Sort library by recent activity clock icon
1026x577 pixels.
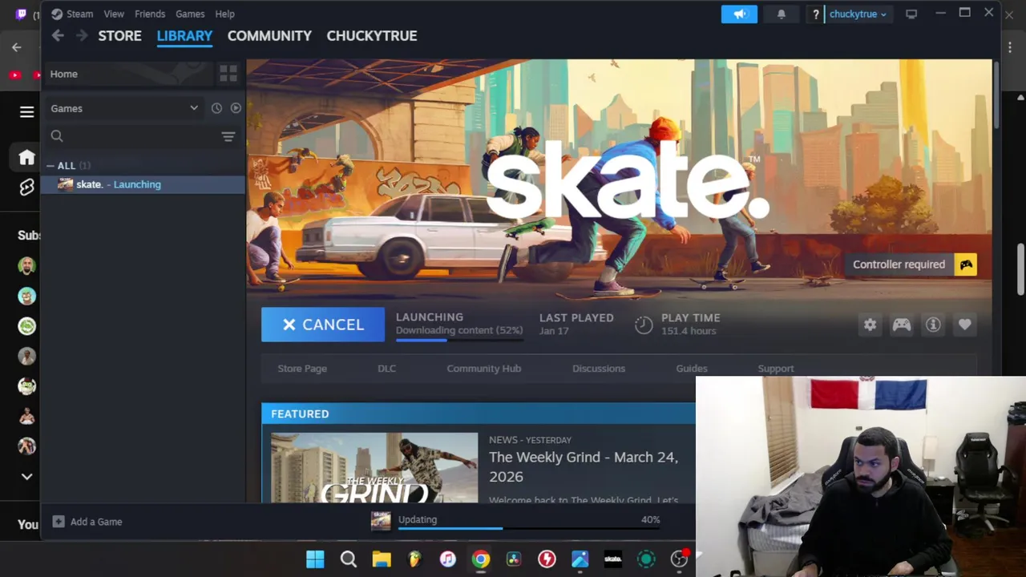[216, 108]
